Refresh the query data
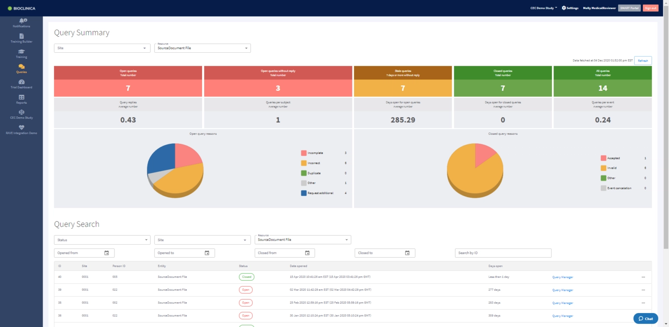The width and height of the screenshot is (669, 327). pyautogui.click(x=643, y=61)
